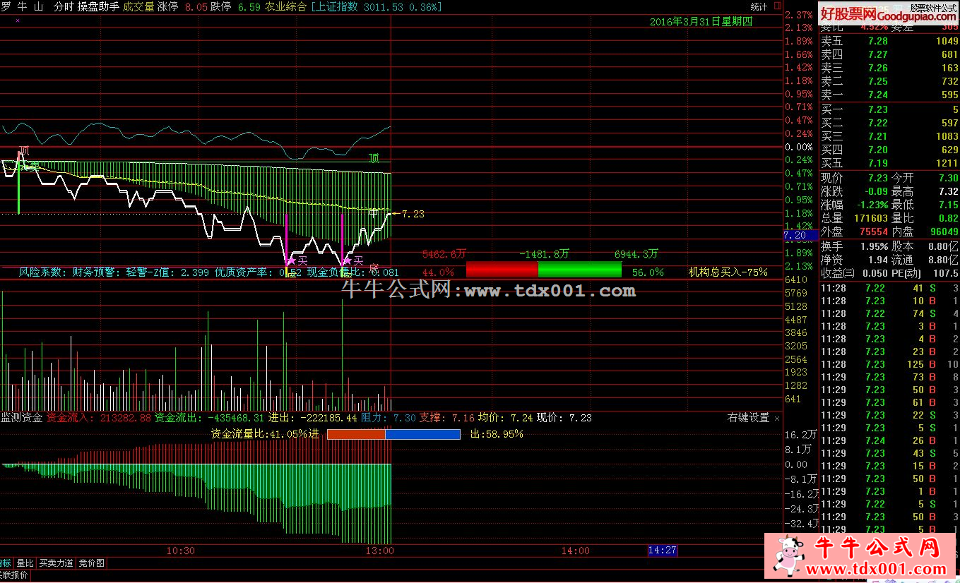This screenshot has height=583, width=960.
Task: Select the 买五 7.19 order row
Action: pyautogui.click(x=889, y=163)
